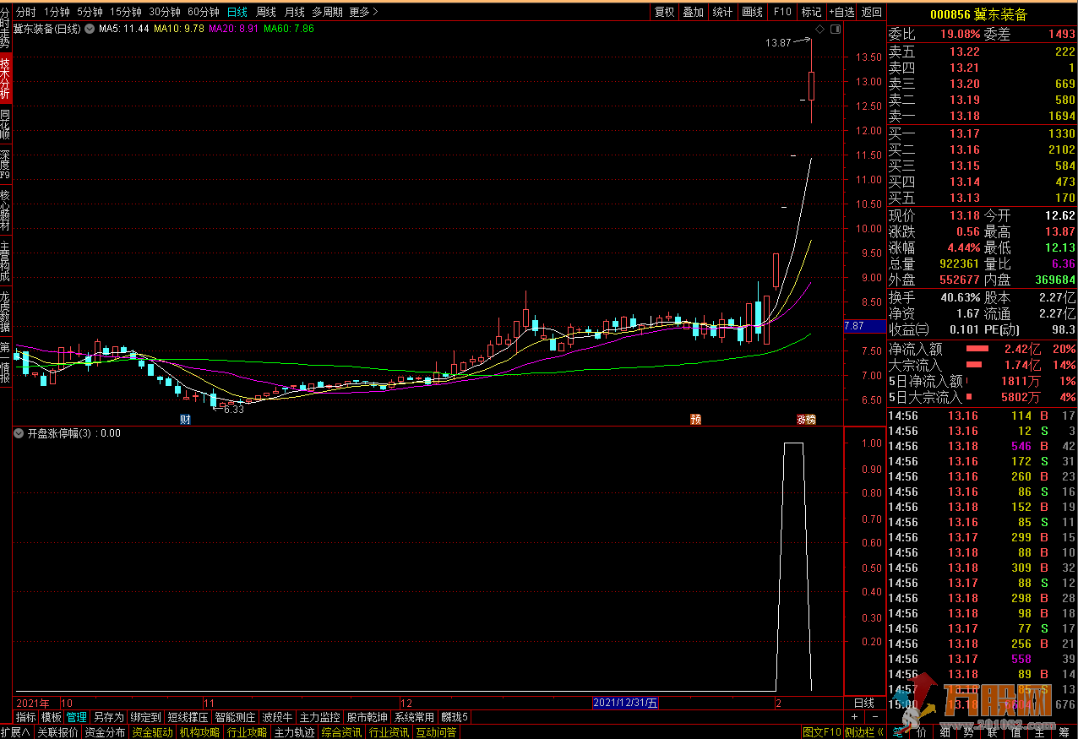Click the 标记 mark button

pyautogui.click(x=811, y=12)
